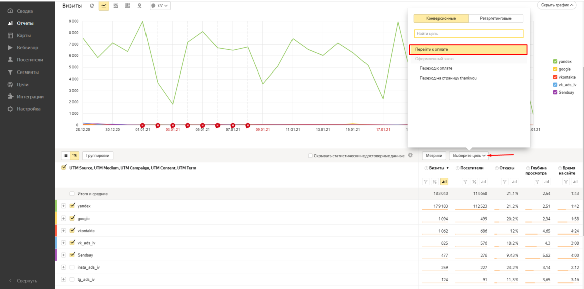Check the Итого и средние checkbox
Viewport: 584px width, 289px height.
click(72, 194)
